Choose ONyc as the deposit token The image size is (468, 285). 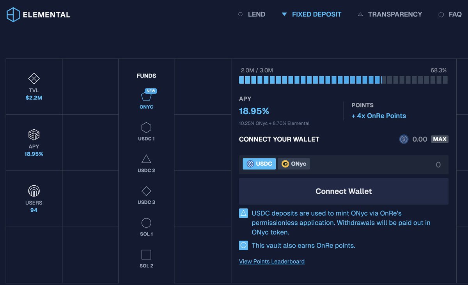(x=294, y=164)
